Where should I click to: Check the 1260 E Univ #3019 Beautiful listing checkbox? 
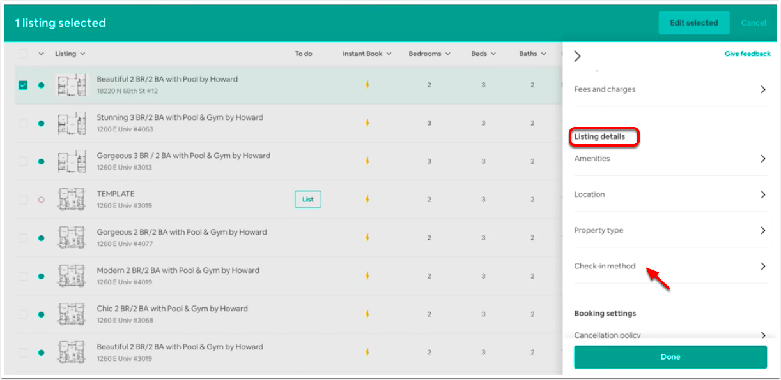coord(23,353)
